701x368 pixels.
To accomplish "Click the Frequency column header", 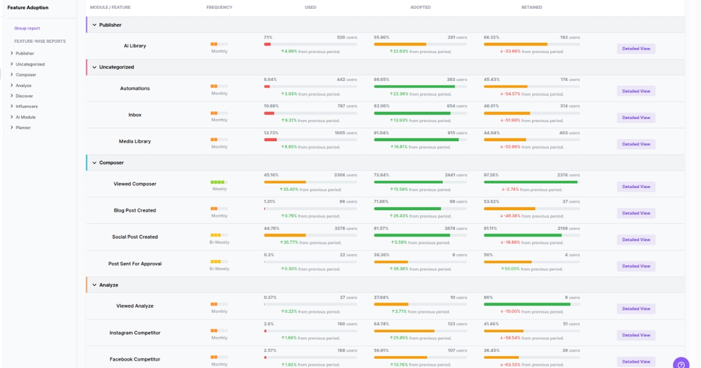I will (x=219, y=7).
